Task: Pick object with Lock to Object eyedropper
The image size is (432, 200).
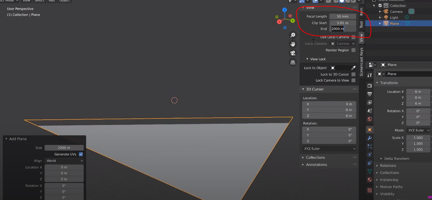Action: (x=353, y=68)
